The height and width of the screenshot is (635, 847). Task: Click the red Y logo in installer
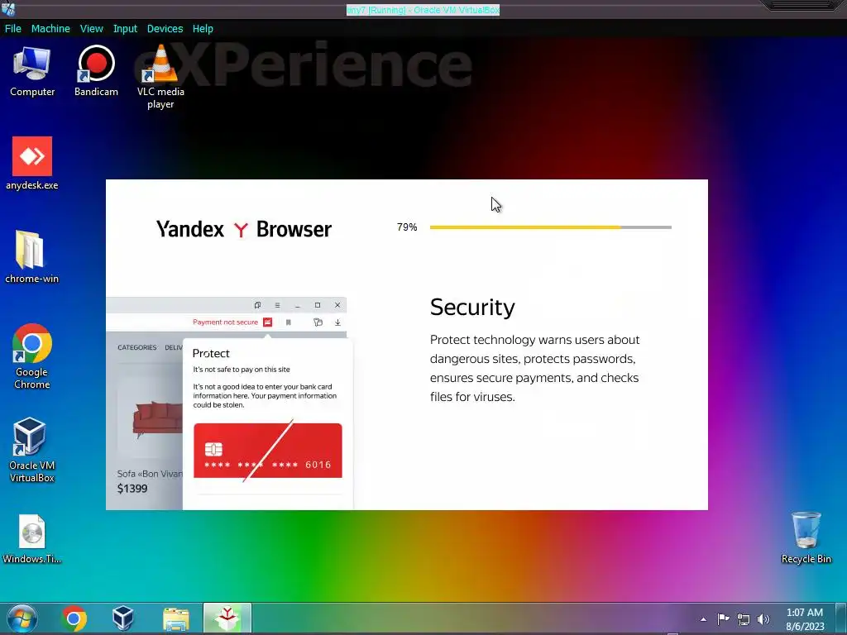[x=241, y=230]
